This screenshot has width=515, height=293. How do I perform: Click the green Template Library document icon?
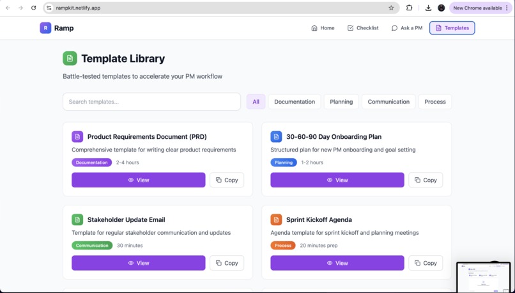[70, 58]
